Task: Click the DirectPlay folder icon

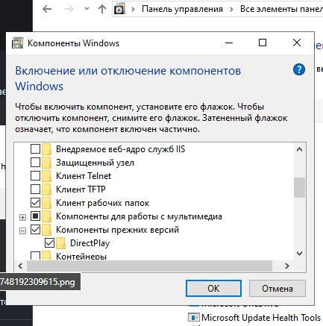Action: tap(60, 243)
